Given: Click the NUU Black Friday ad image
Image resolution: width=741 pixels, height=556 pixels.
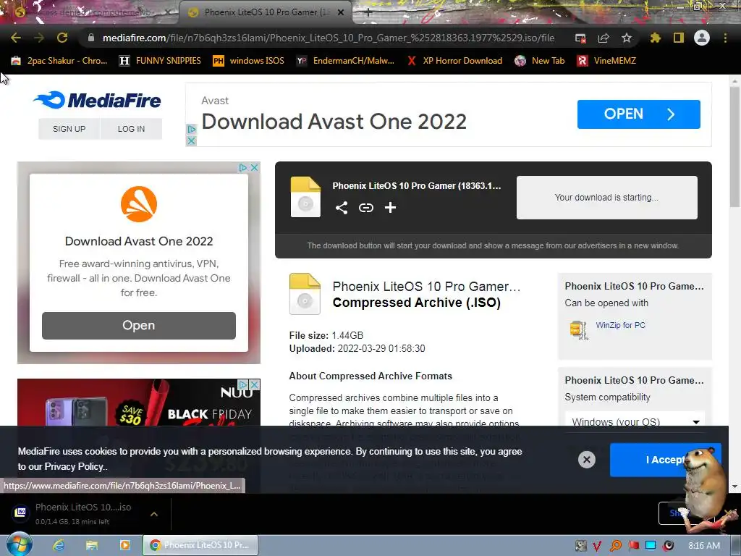Looking at the screenshot, I should click(x=138, y=403).
